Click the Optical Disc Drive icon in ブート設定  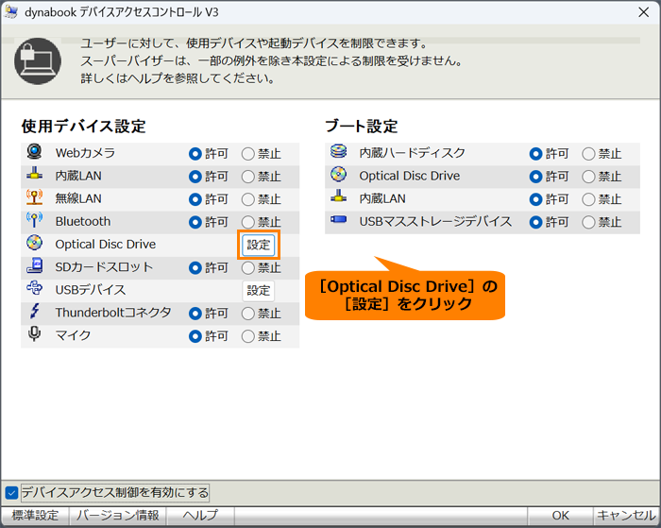coord(338,174)
